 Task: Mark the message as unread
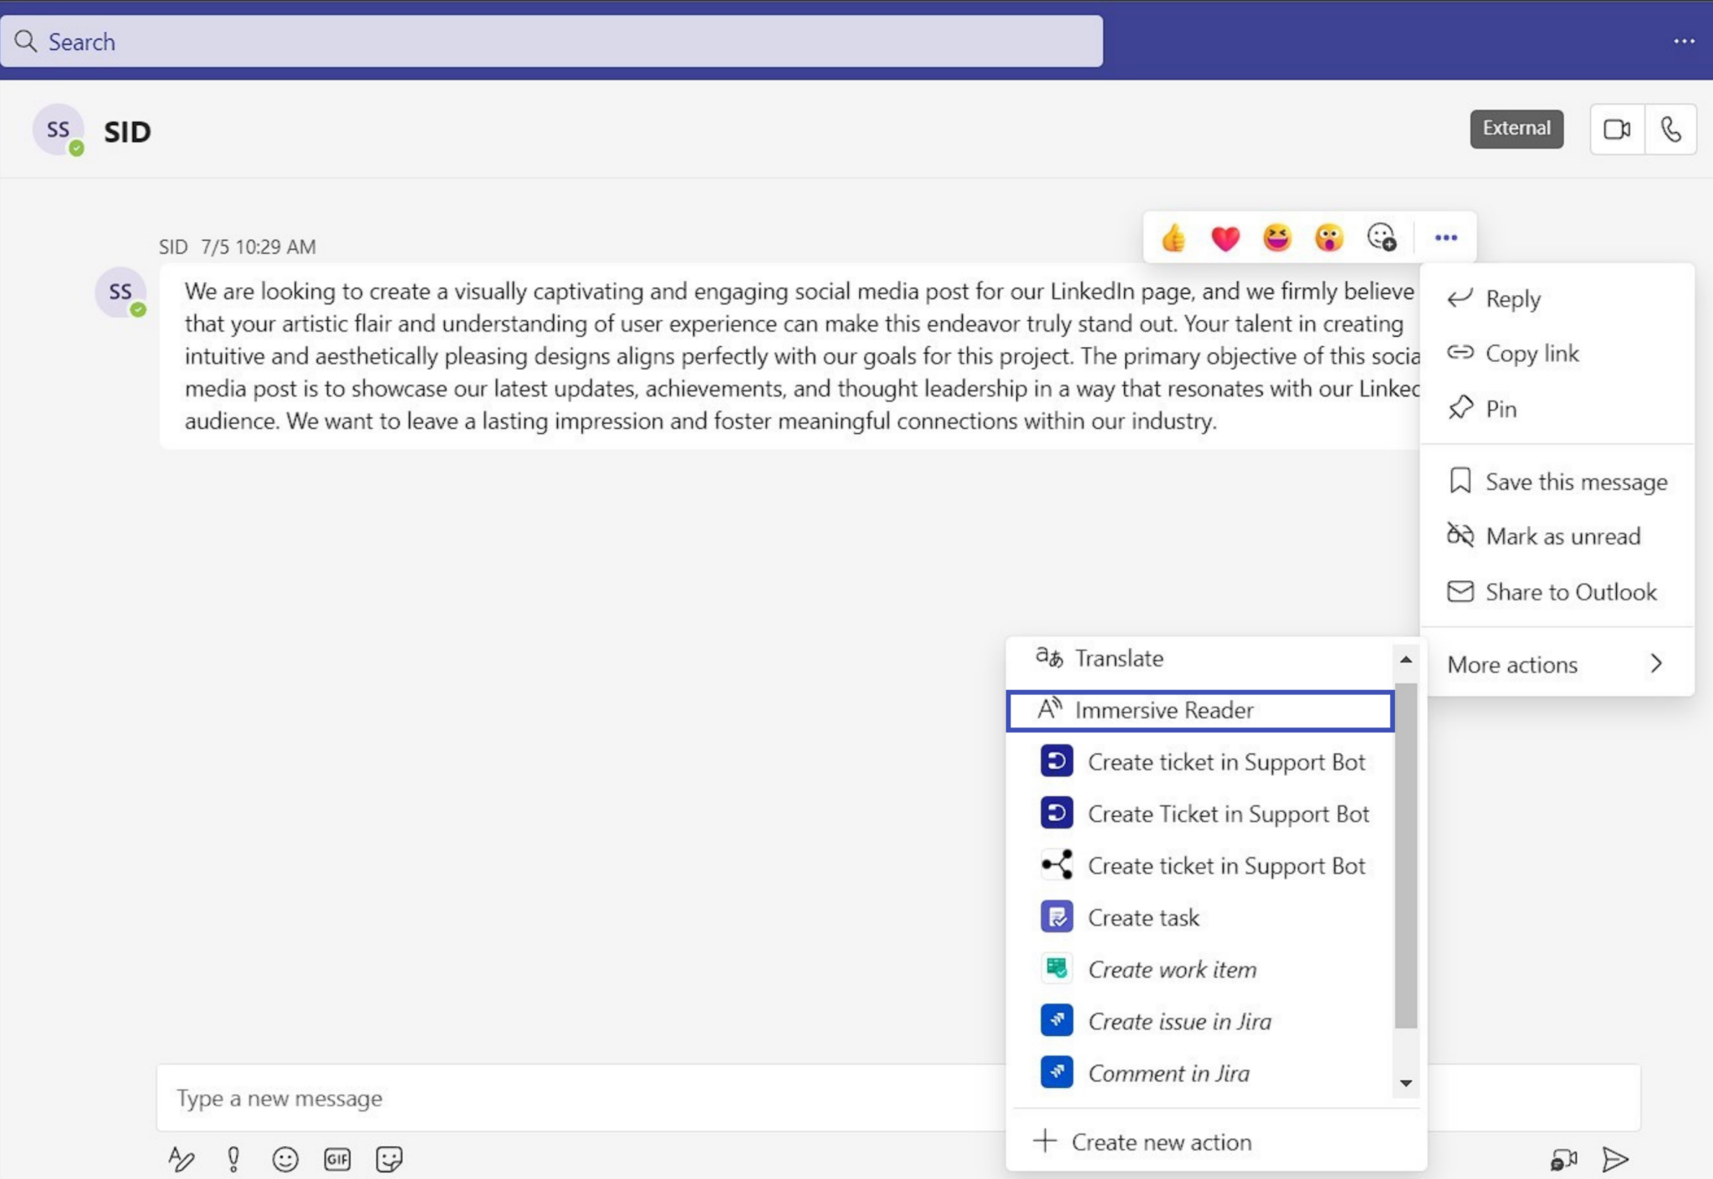tap(1561, 536)
